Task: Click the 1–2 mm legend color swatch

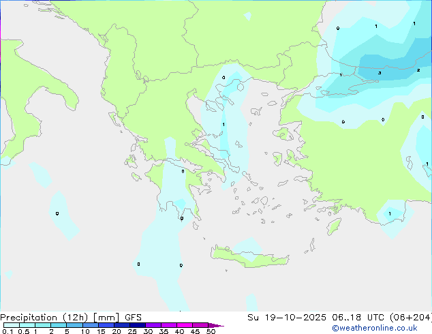Action: point(43,325)
